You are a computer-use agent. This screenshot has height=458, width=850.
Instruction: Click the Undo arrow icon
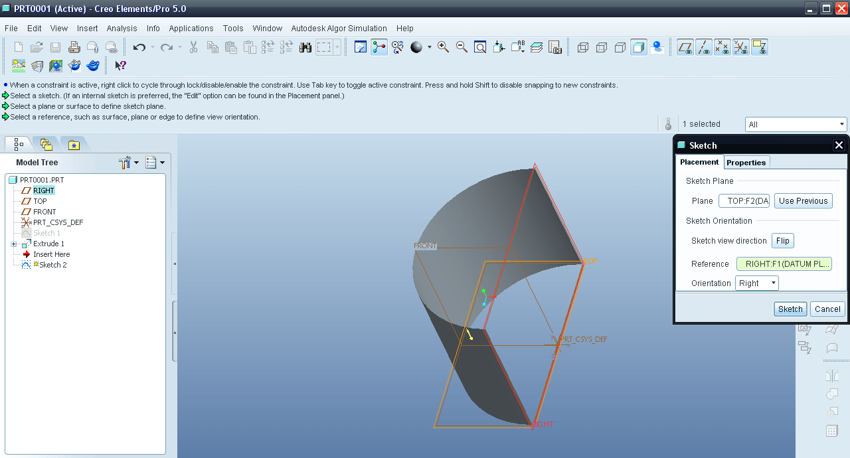[139, 47]
